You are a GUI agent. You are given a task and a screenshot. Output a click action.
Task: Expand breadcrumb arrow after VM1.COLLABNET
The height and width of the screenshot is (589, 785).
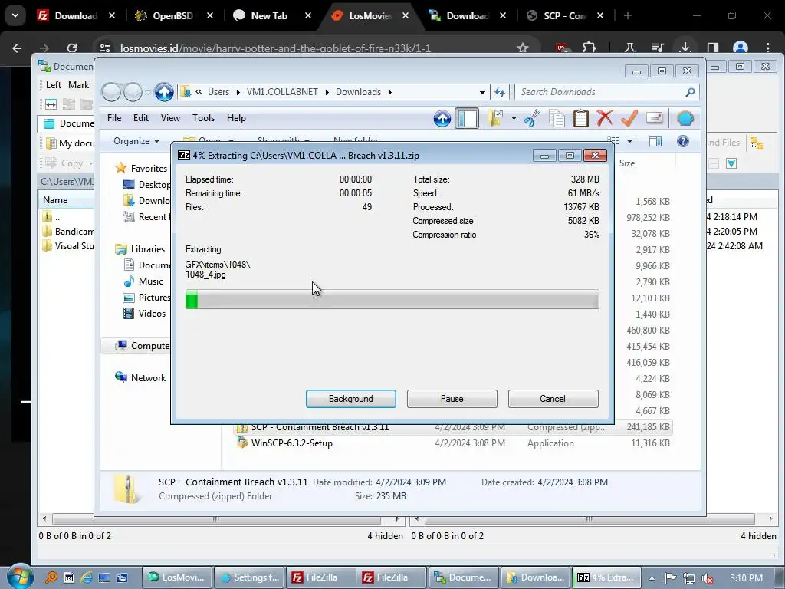327,92
